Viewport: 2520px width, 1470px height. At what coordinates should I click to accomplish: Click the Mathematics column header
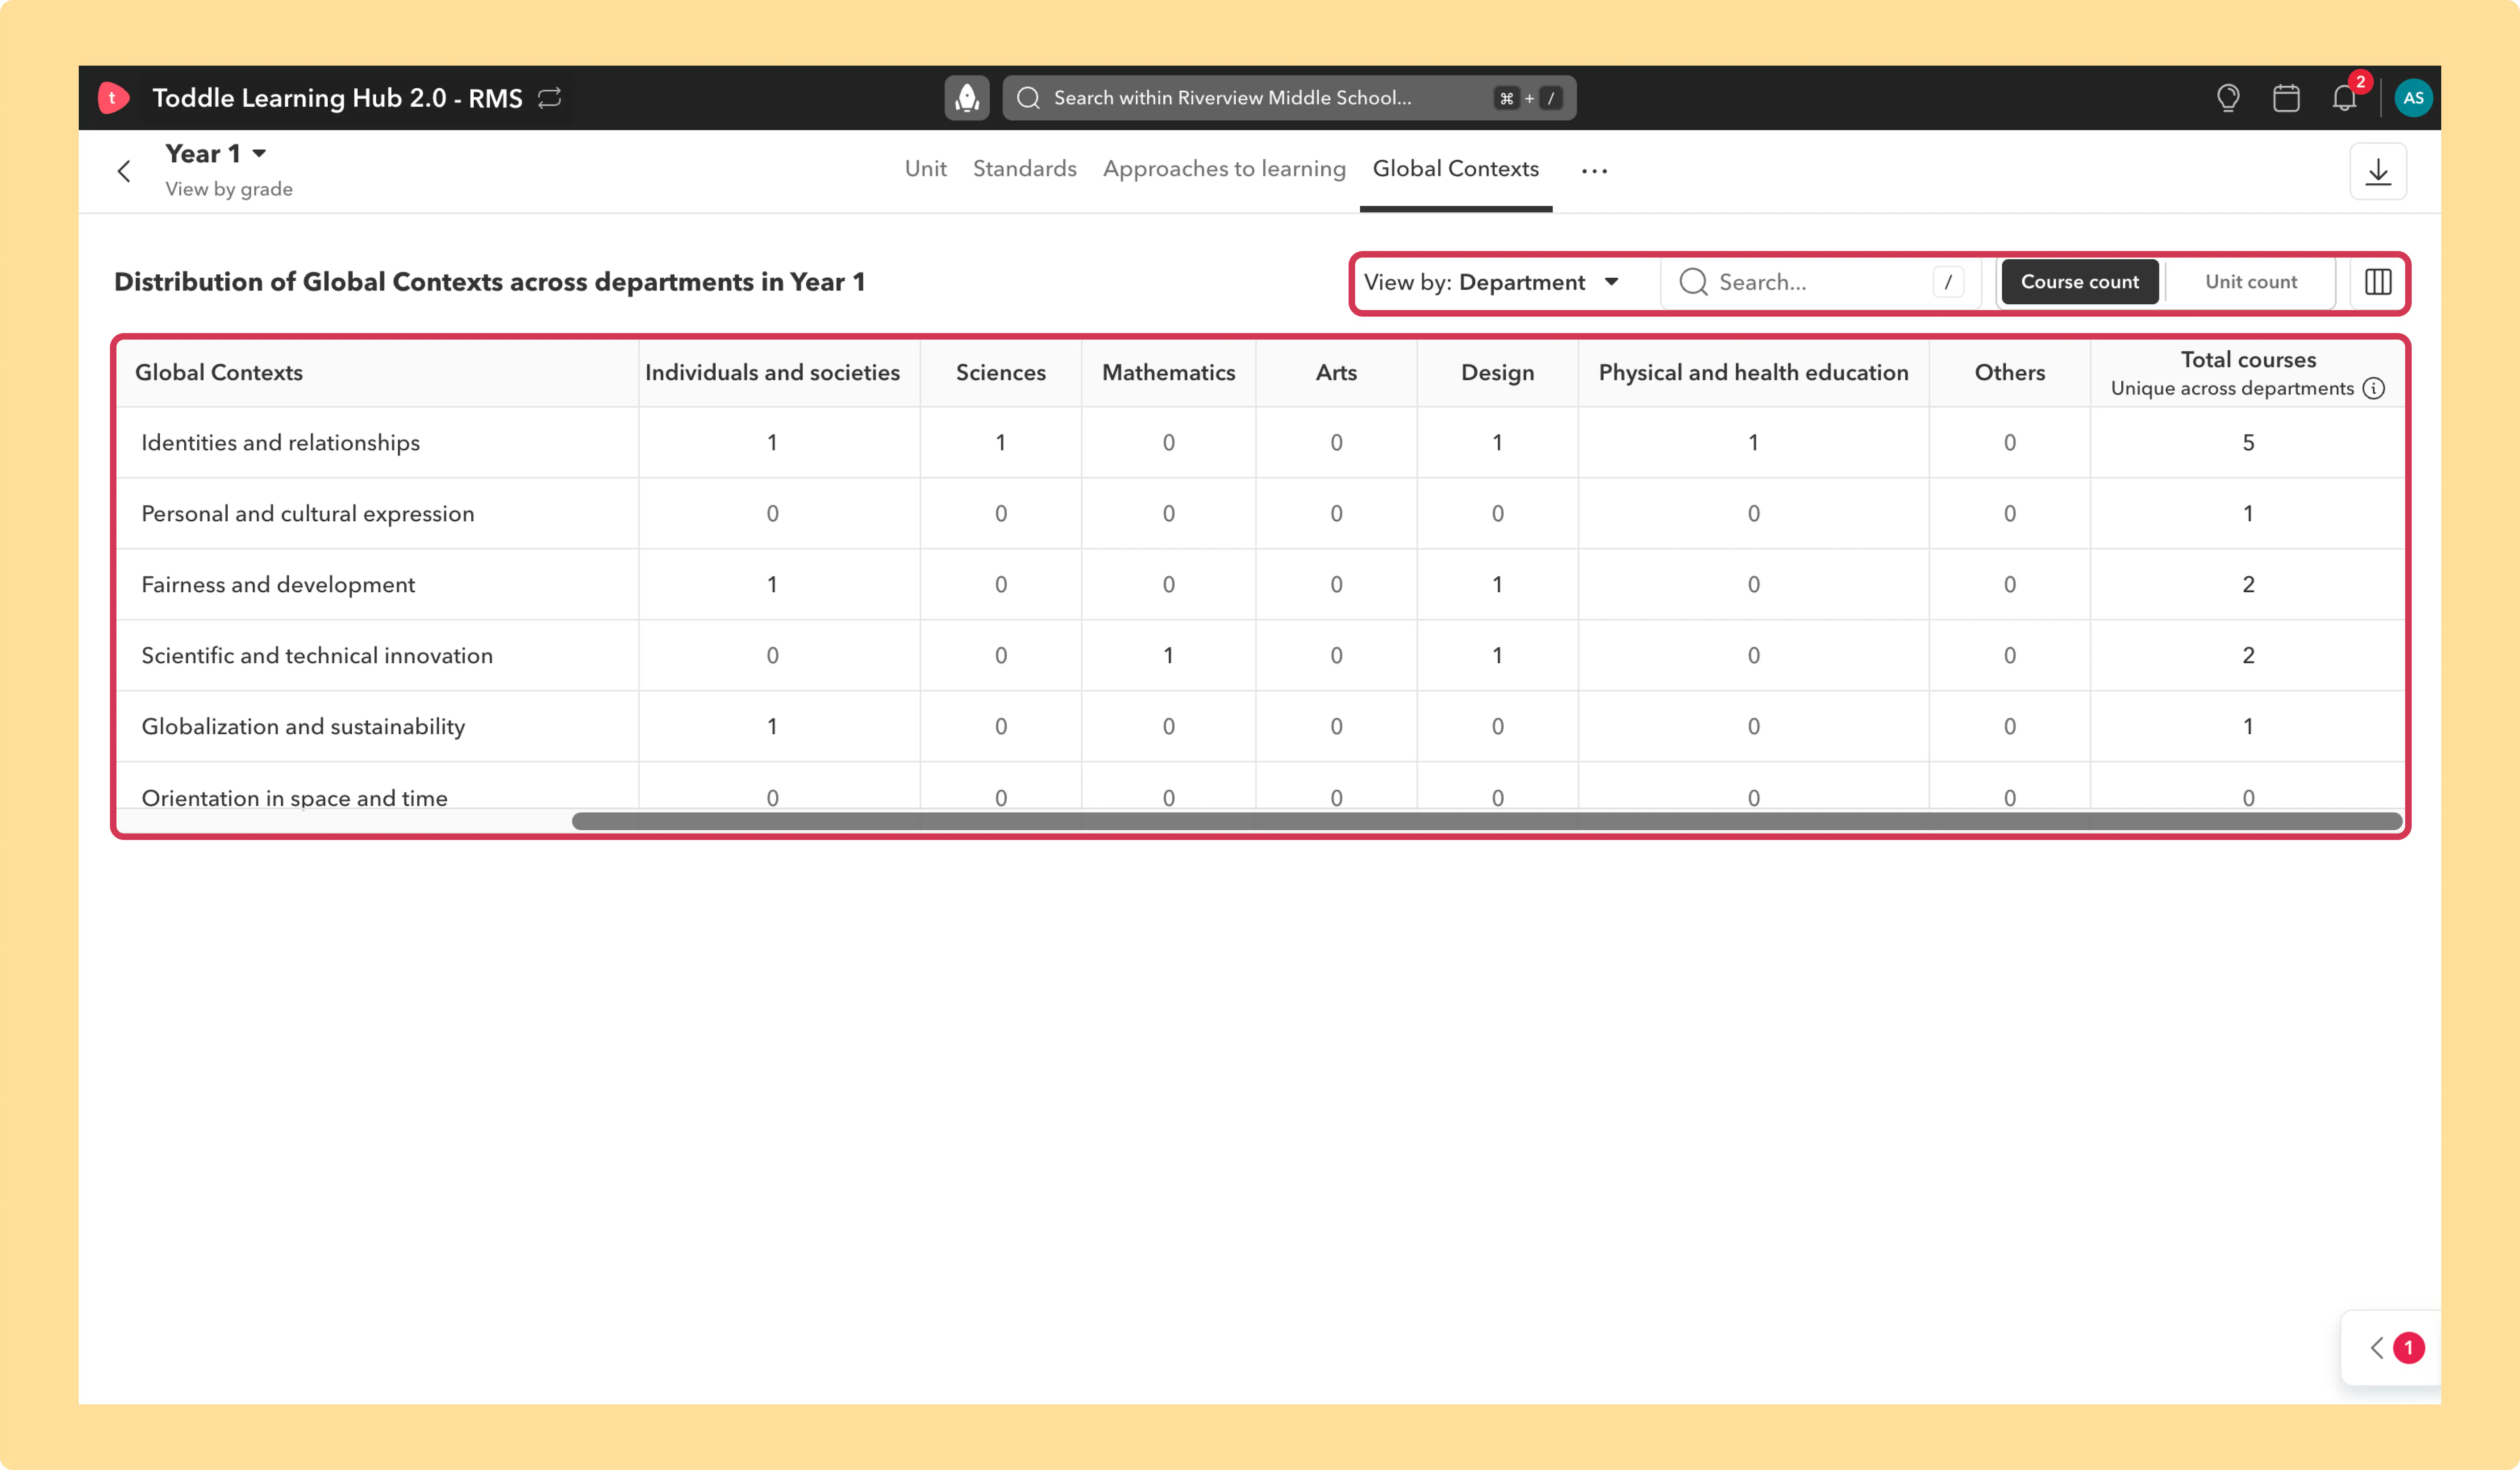(x=1168, y=373)
